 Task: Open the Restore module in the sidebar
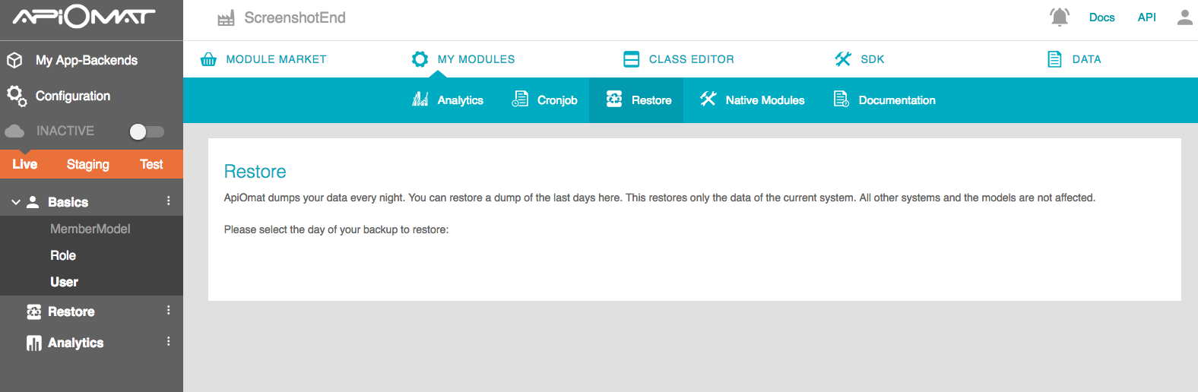[71, 311]
